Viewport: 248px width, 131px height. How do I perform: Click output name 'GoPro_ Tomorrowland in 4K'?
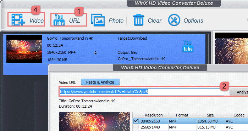tap(141, 59)
